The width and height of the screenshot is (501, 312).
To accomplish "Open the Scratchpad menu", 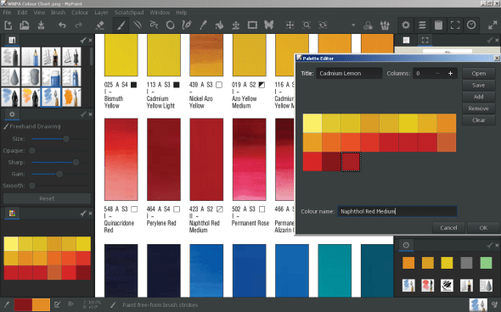I will click(x=129, y=13).
